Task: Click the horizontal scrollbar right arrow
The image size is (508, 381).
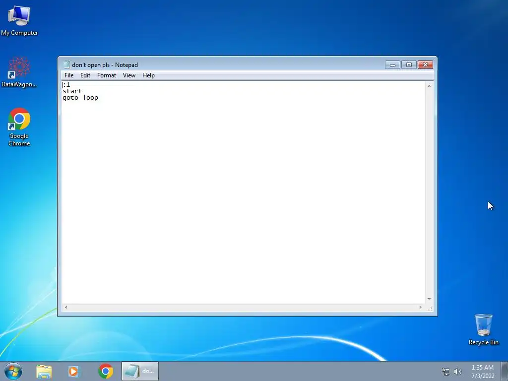Action: point(421,307)
